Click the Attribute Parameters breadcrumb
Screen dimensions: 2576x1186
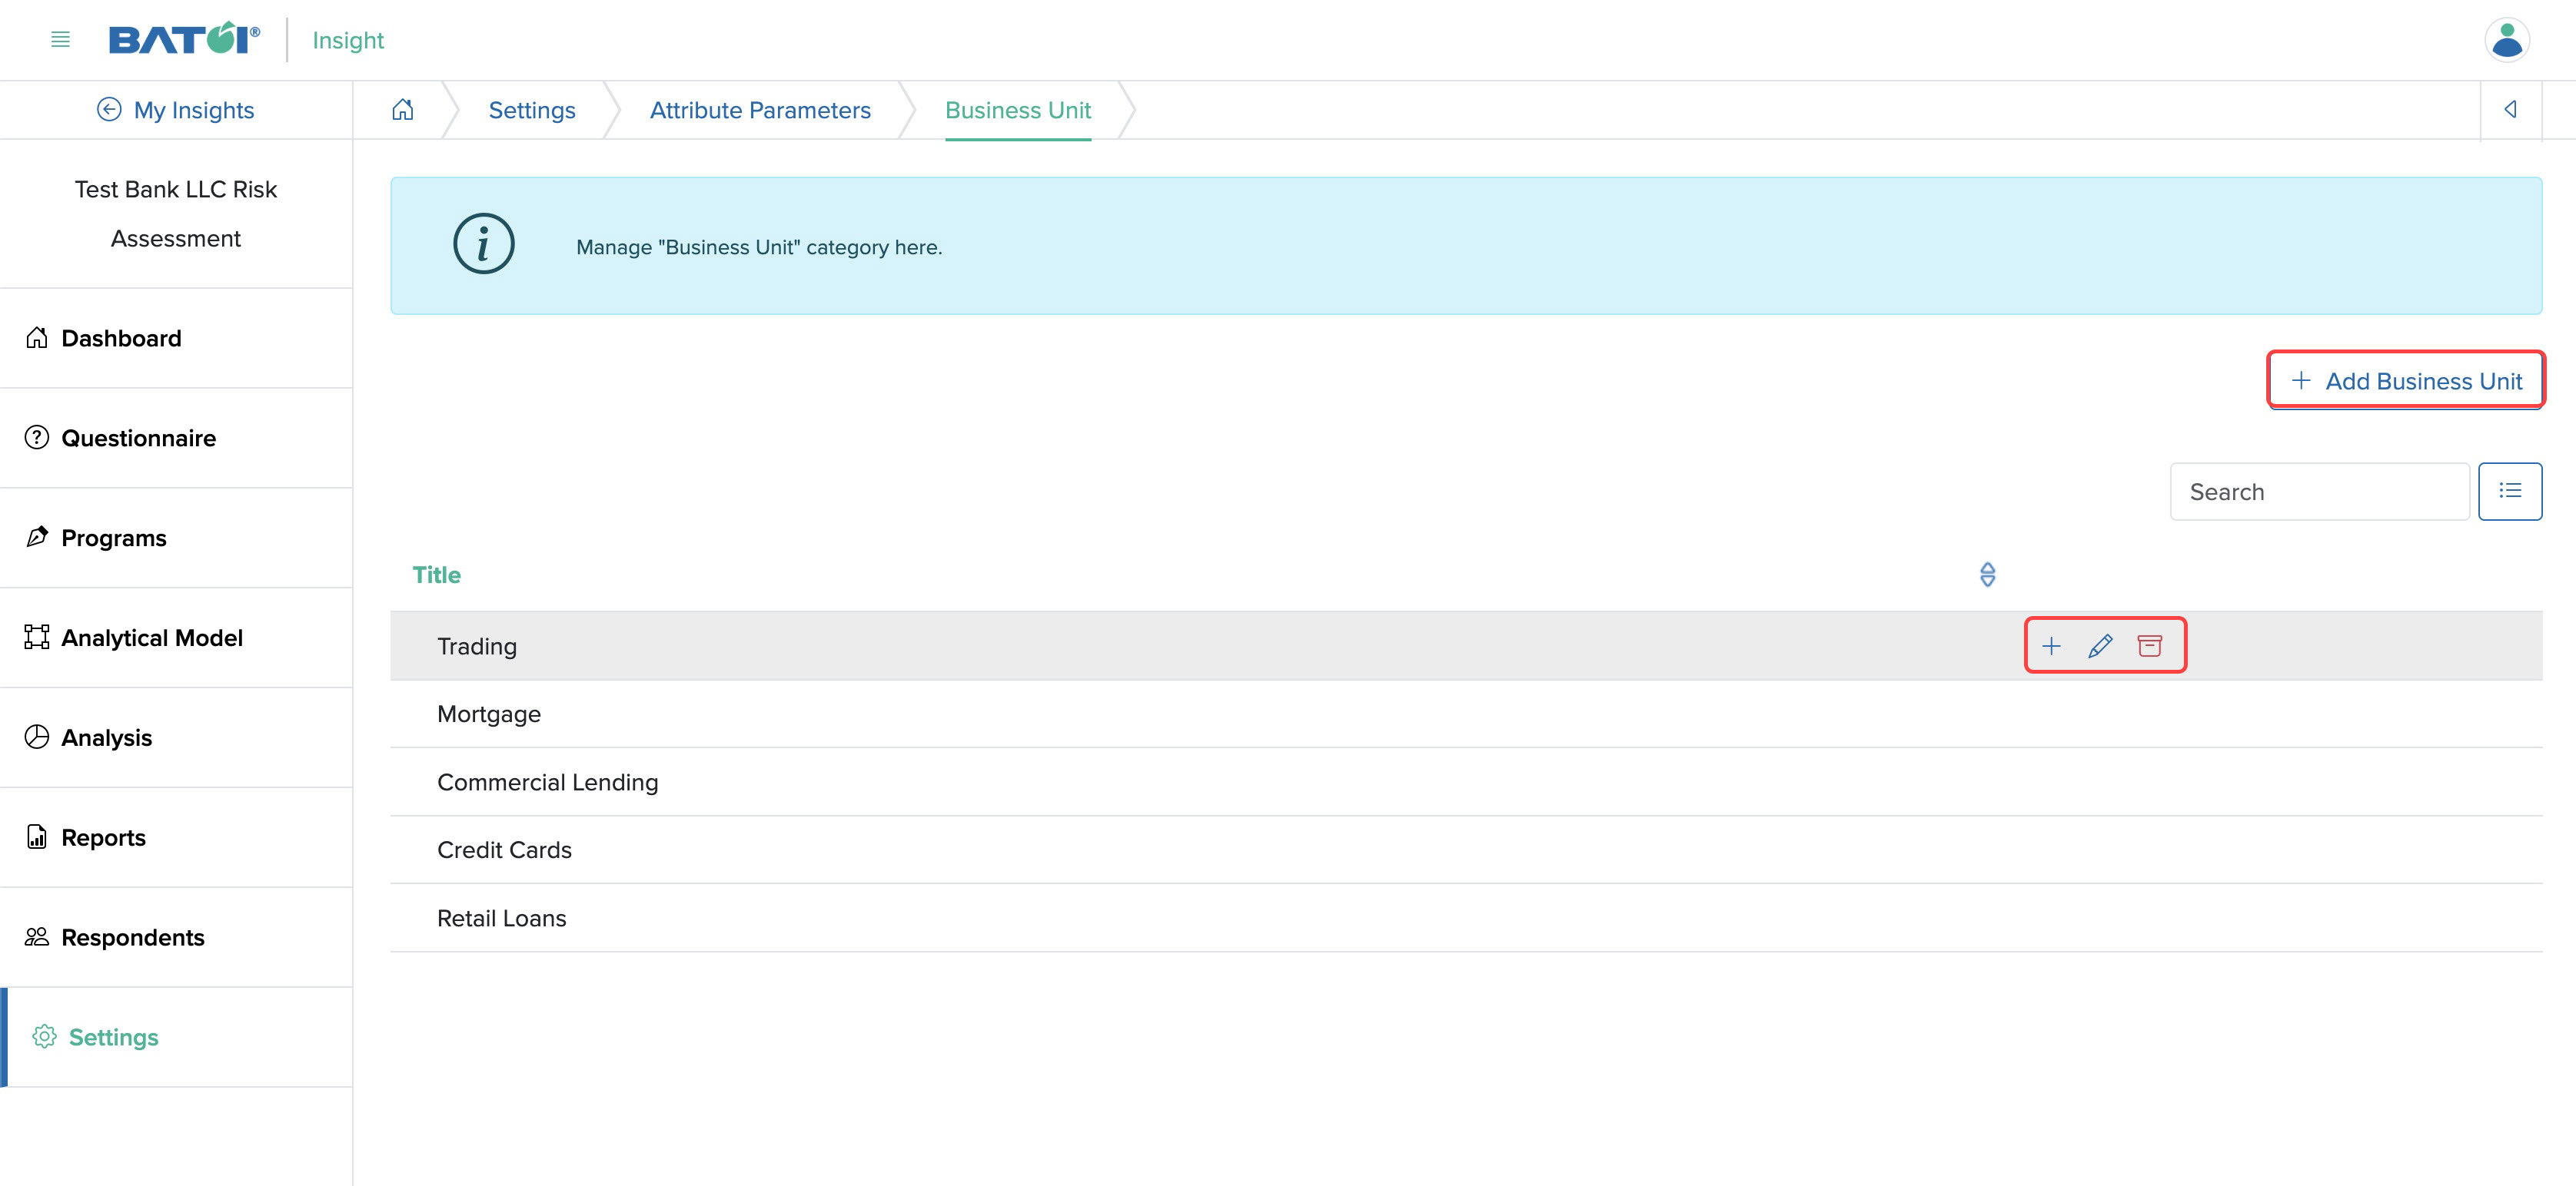pos(760,110)
